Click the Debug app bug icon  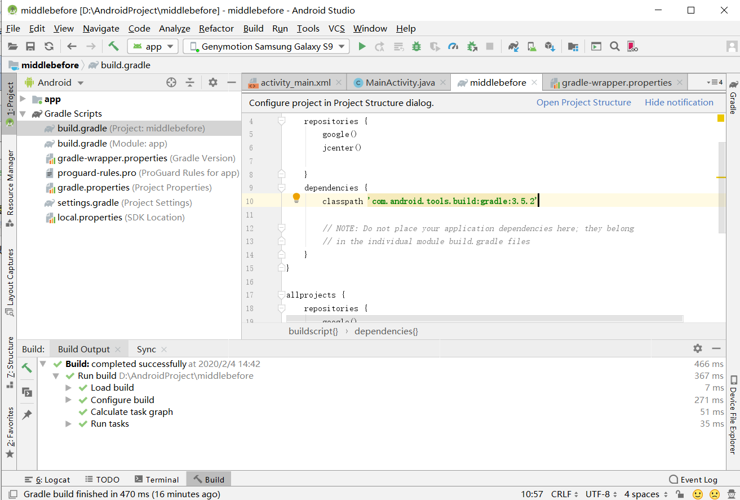(x=416, y=47)
